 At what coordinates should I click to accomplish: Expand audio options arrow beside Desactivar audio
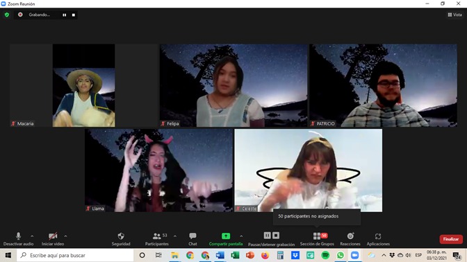click(32, 236)
